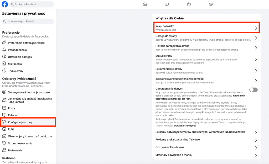Expand the Rekomendacje strony chevron

coord(256,71)
